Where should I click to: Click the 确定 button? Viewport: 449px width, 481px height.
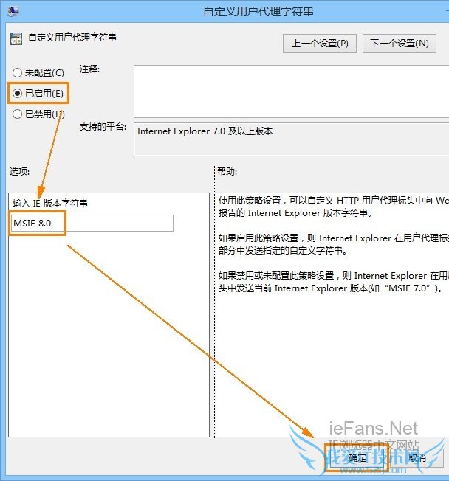[x=357, y=458]
